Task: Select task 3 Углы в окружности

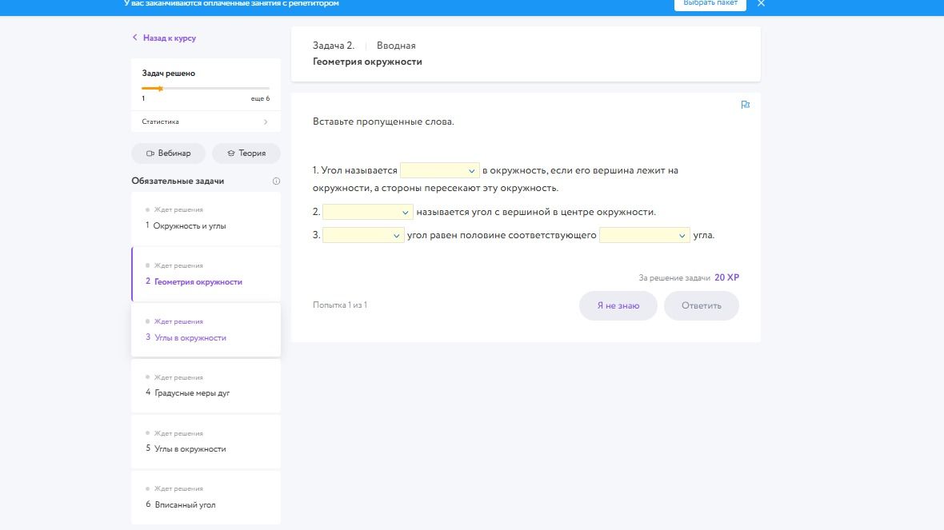Action: (x=206, y=330)
